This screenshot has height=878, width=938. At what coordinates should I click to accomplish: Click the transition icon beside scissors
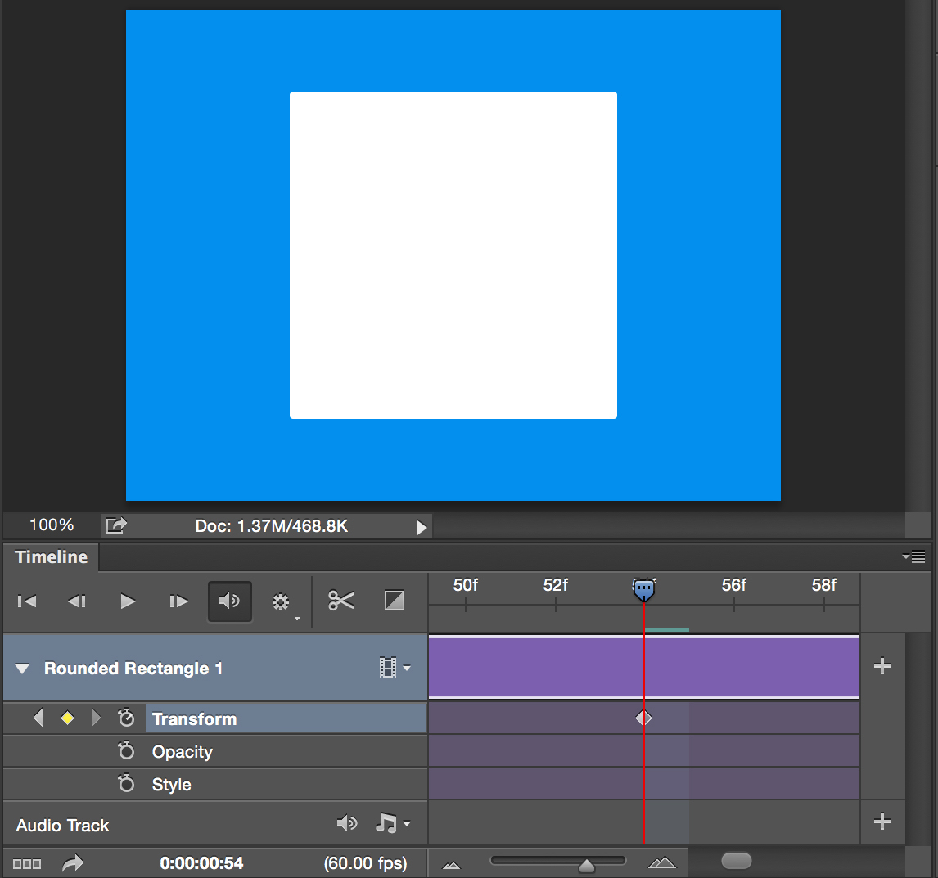tap(395, 601)
